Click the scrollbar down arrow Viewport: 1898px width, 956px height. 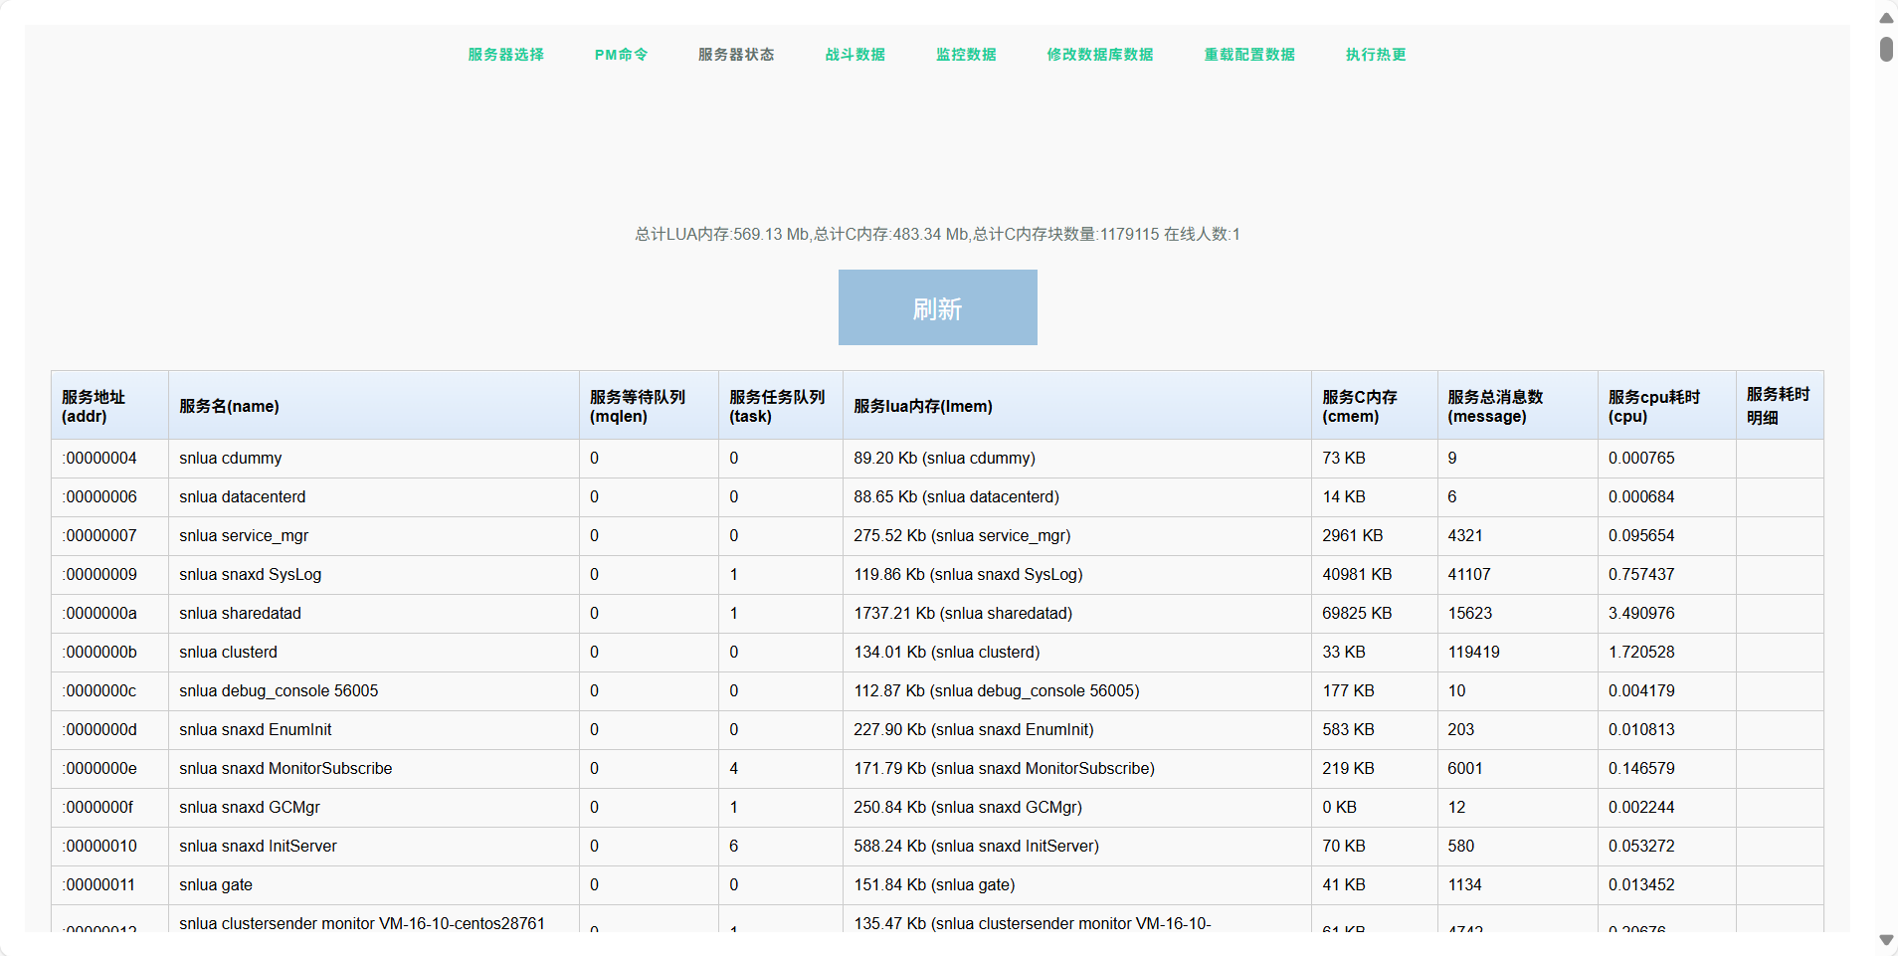(1886, 940)
